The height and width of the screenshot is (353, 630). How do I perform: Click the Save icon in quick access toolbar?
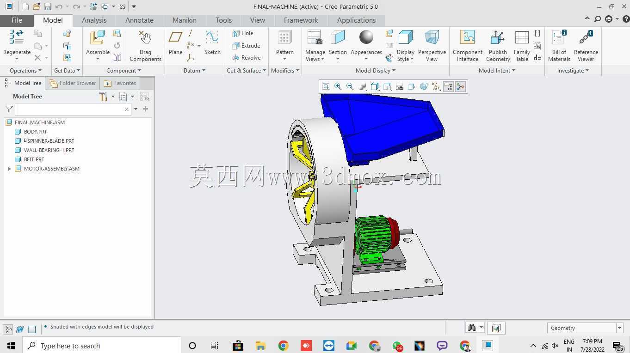tap(48, 6)
